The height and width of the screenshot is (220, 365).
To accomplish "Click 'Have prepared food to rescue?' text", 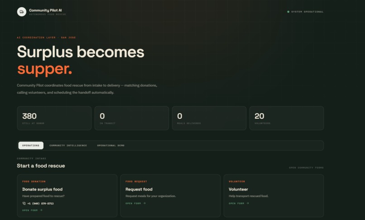I will (x=43, y=196).
